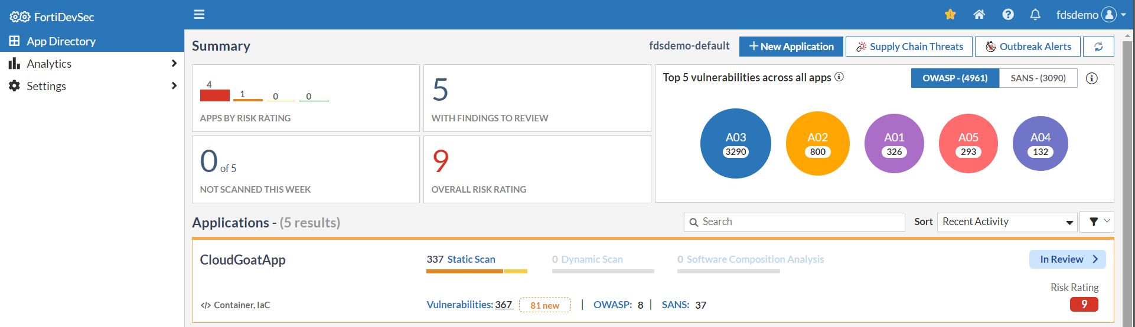Click the A02 800 orange bubble
Image resolution: width=1135 pixels, height=327 pixels.
coord(818,143)
